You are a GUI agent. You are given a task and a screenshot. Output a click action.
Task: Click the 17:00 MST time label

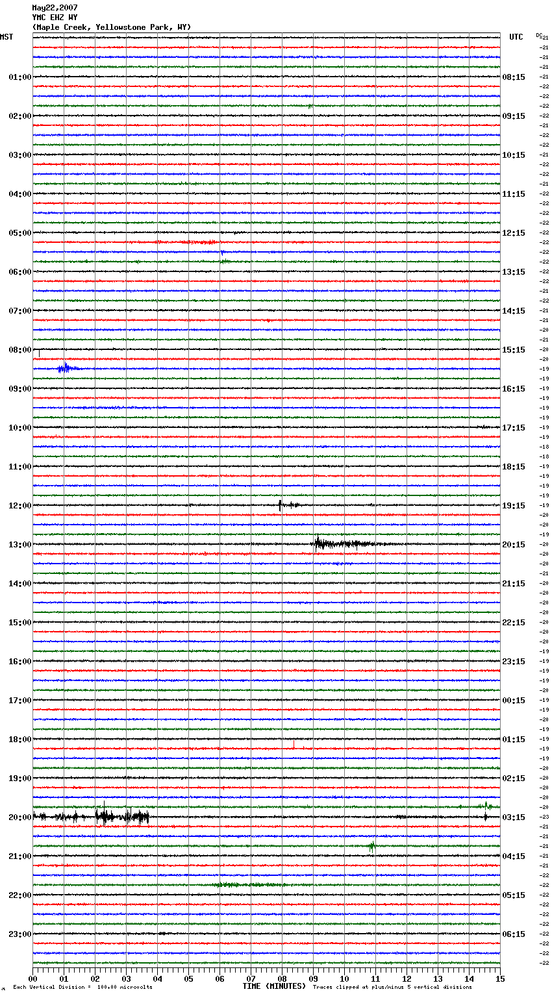(x=20, y=701)
